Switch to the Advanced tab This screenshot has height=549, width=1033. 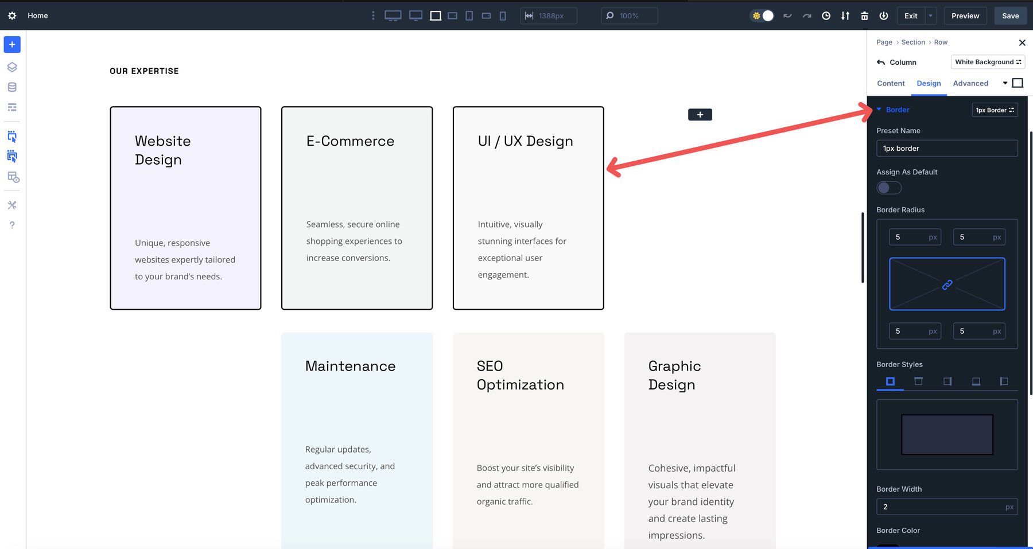[970, 83]
